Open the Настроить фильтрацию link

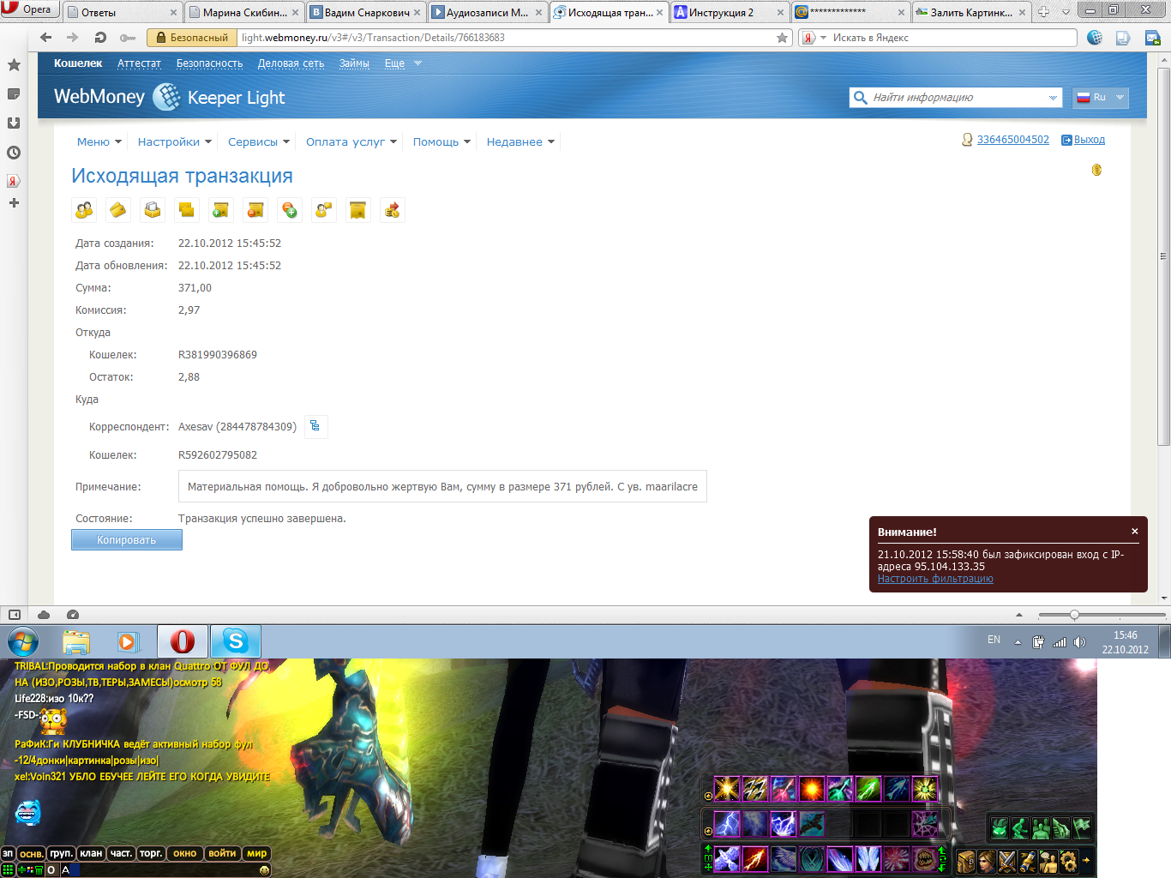click(x=935, y=579)
